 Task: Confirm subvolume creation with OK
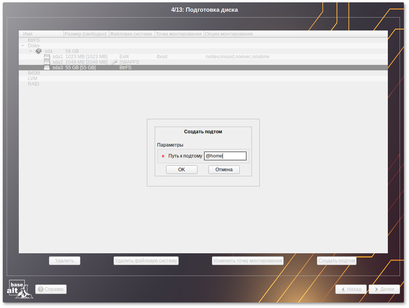pos(181,170)
